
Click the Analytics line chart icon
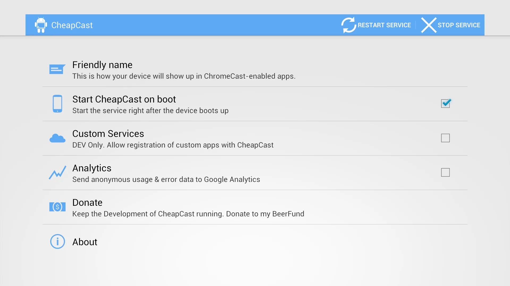[57, 173]
